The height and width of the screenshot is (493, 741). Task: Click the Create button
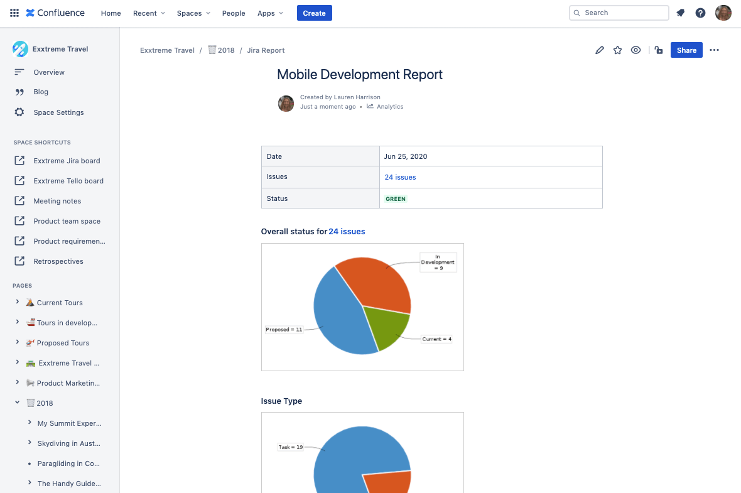tap(314, 13)
